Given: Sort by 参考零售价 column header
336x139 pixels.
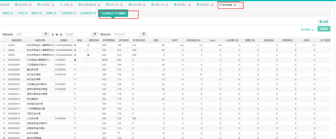Looking at the screenshot, I should [x=108, y=40].
